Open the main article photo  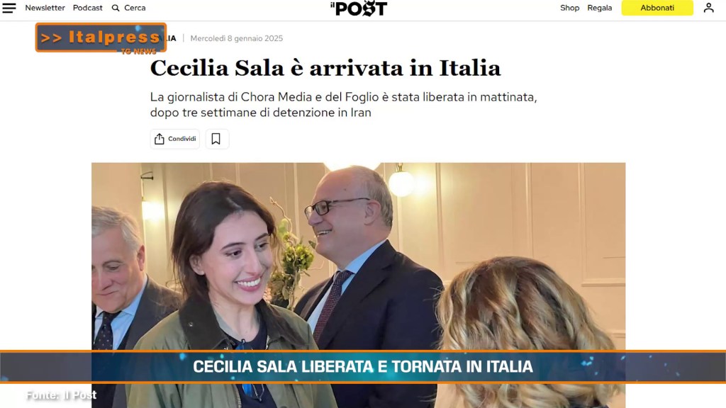point(358,256)
